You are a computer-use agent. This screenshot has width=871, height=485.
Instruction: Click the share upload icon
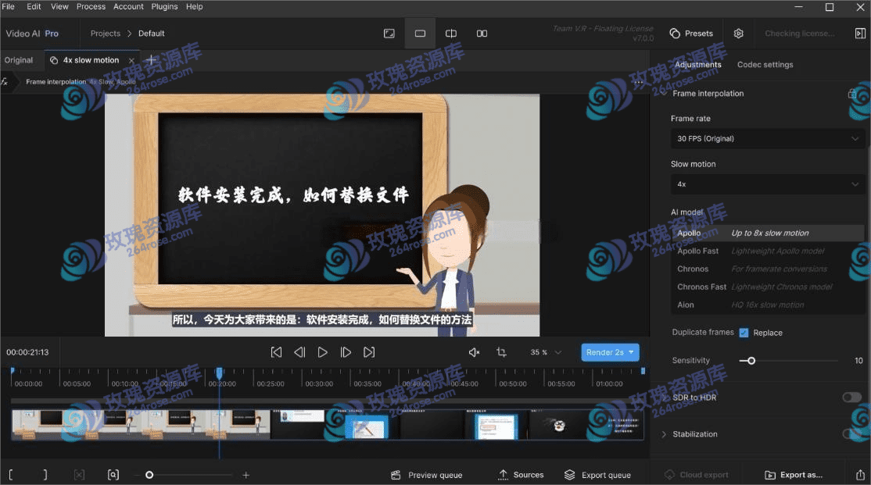coord(861,475)
